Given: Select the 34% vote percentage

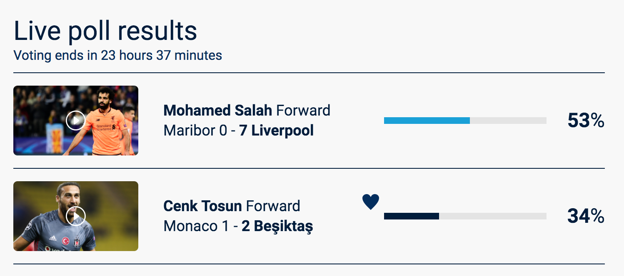Looking at the screenshot, I should click(x=586, y=216).
